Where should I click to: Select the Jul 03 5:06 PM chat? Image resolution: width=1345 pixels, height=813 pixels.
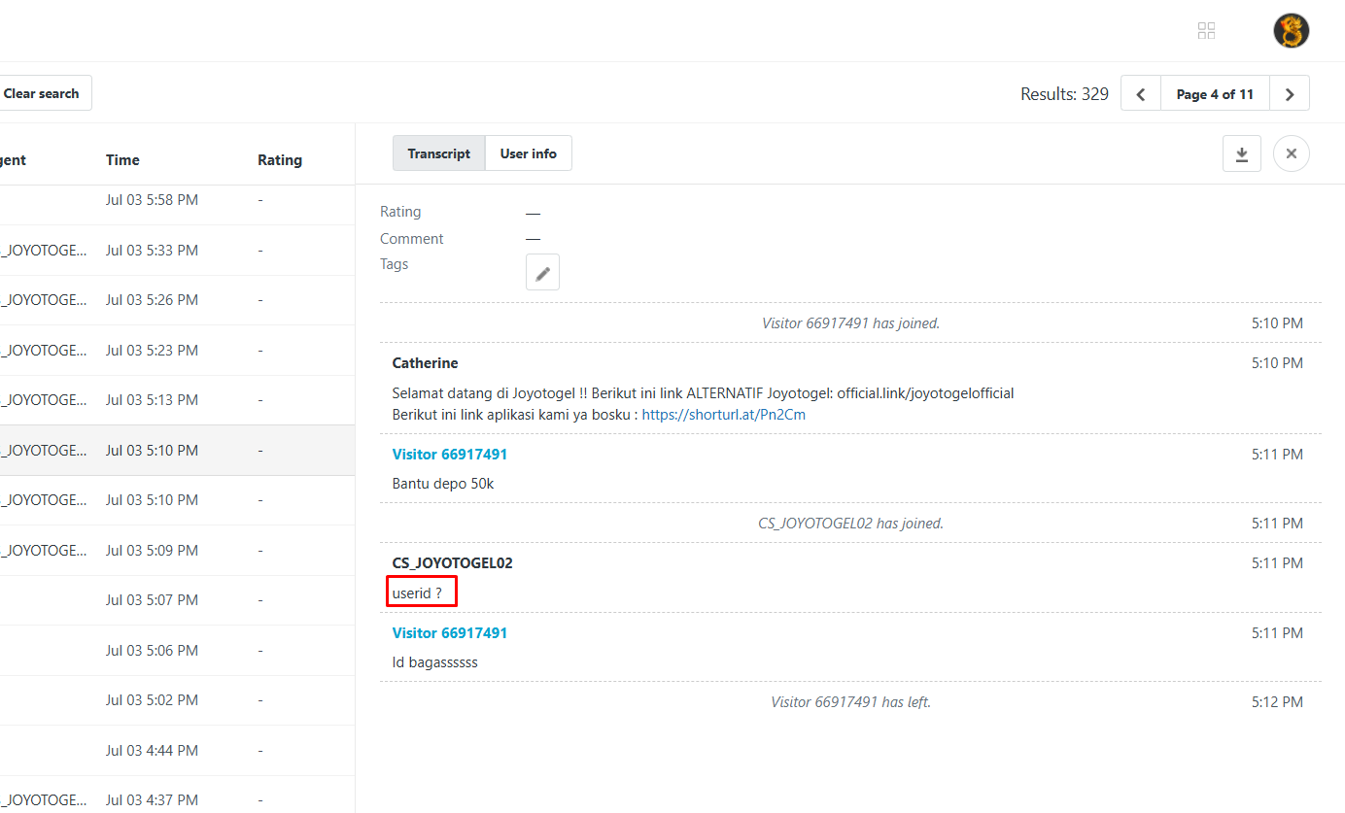(177, 651)
